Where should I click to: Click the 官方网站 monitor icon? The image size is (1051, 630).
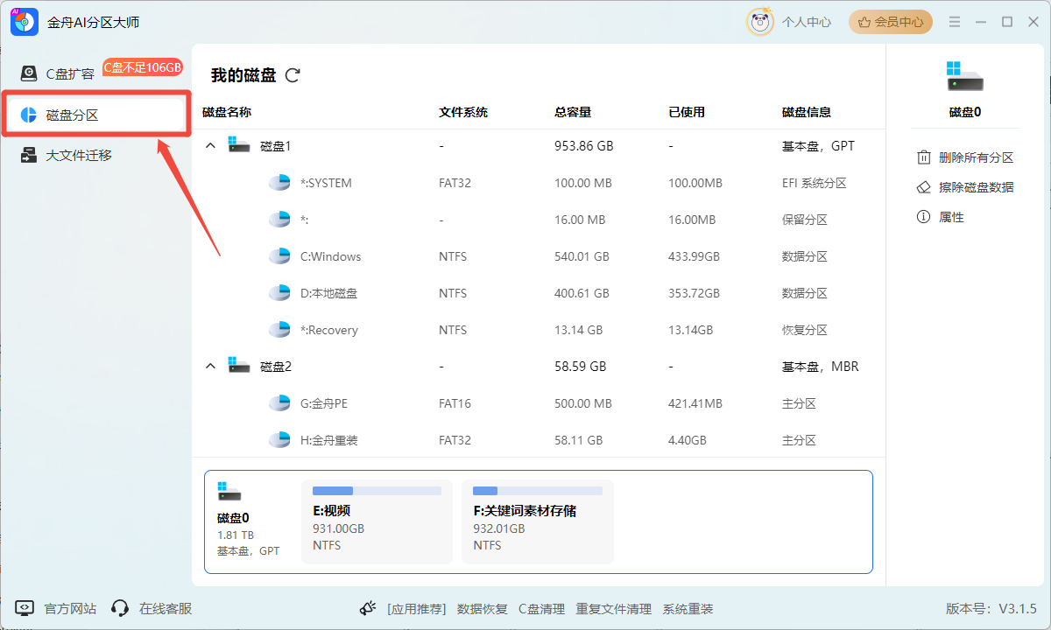tap(25, 608)
